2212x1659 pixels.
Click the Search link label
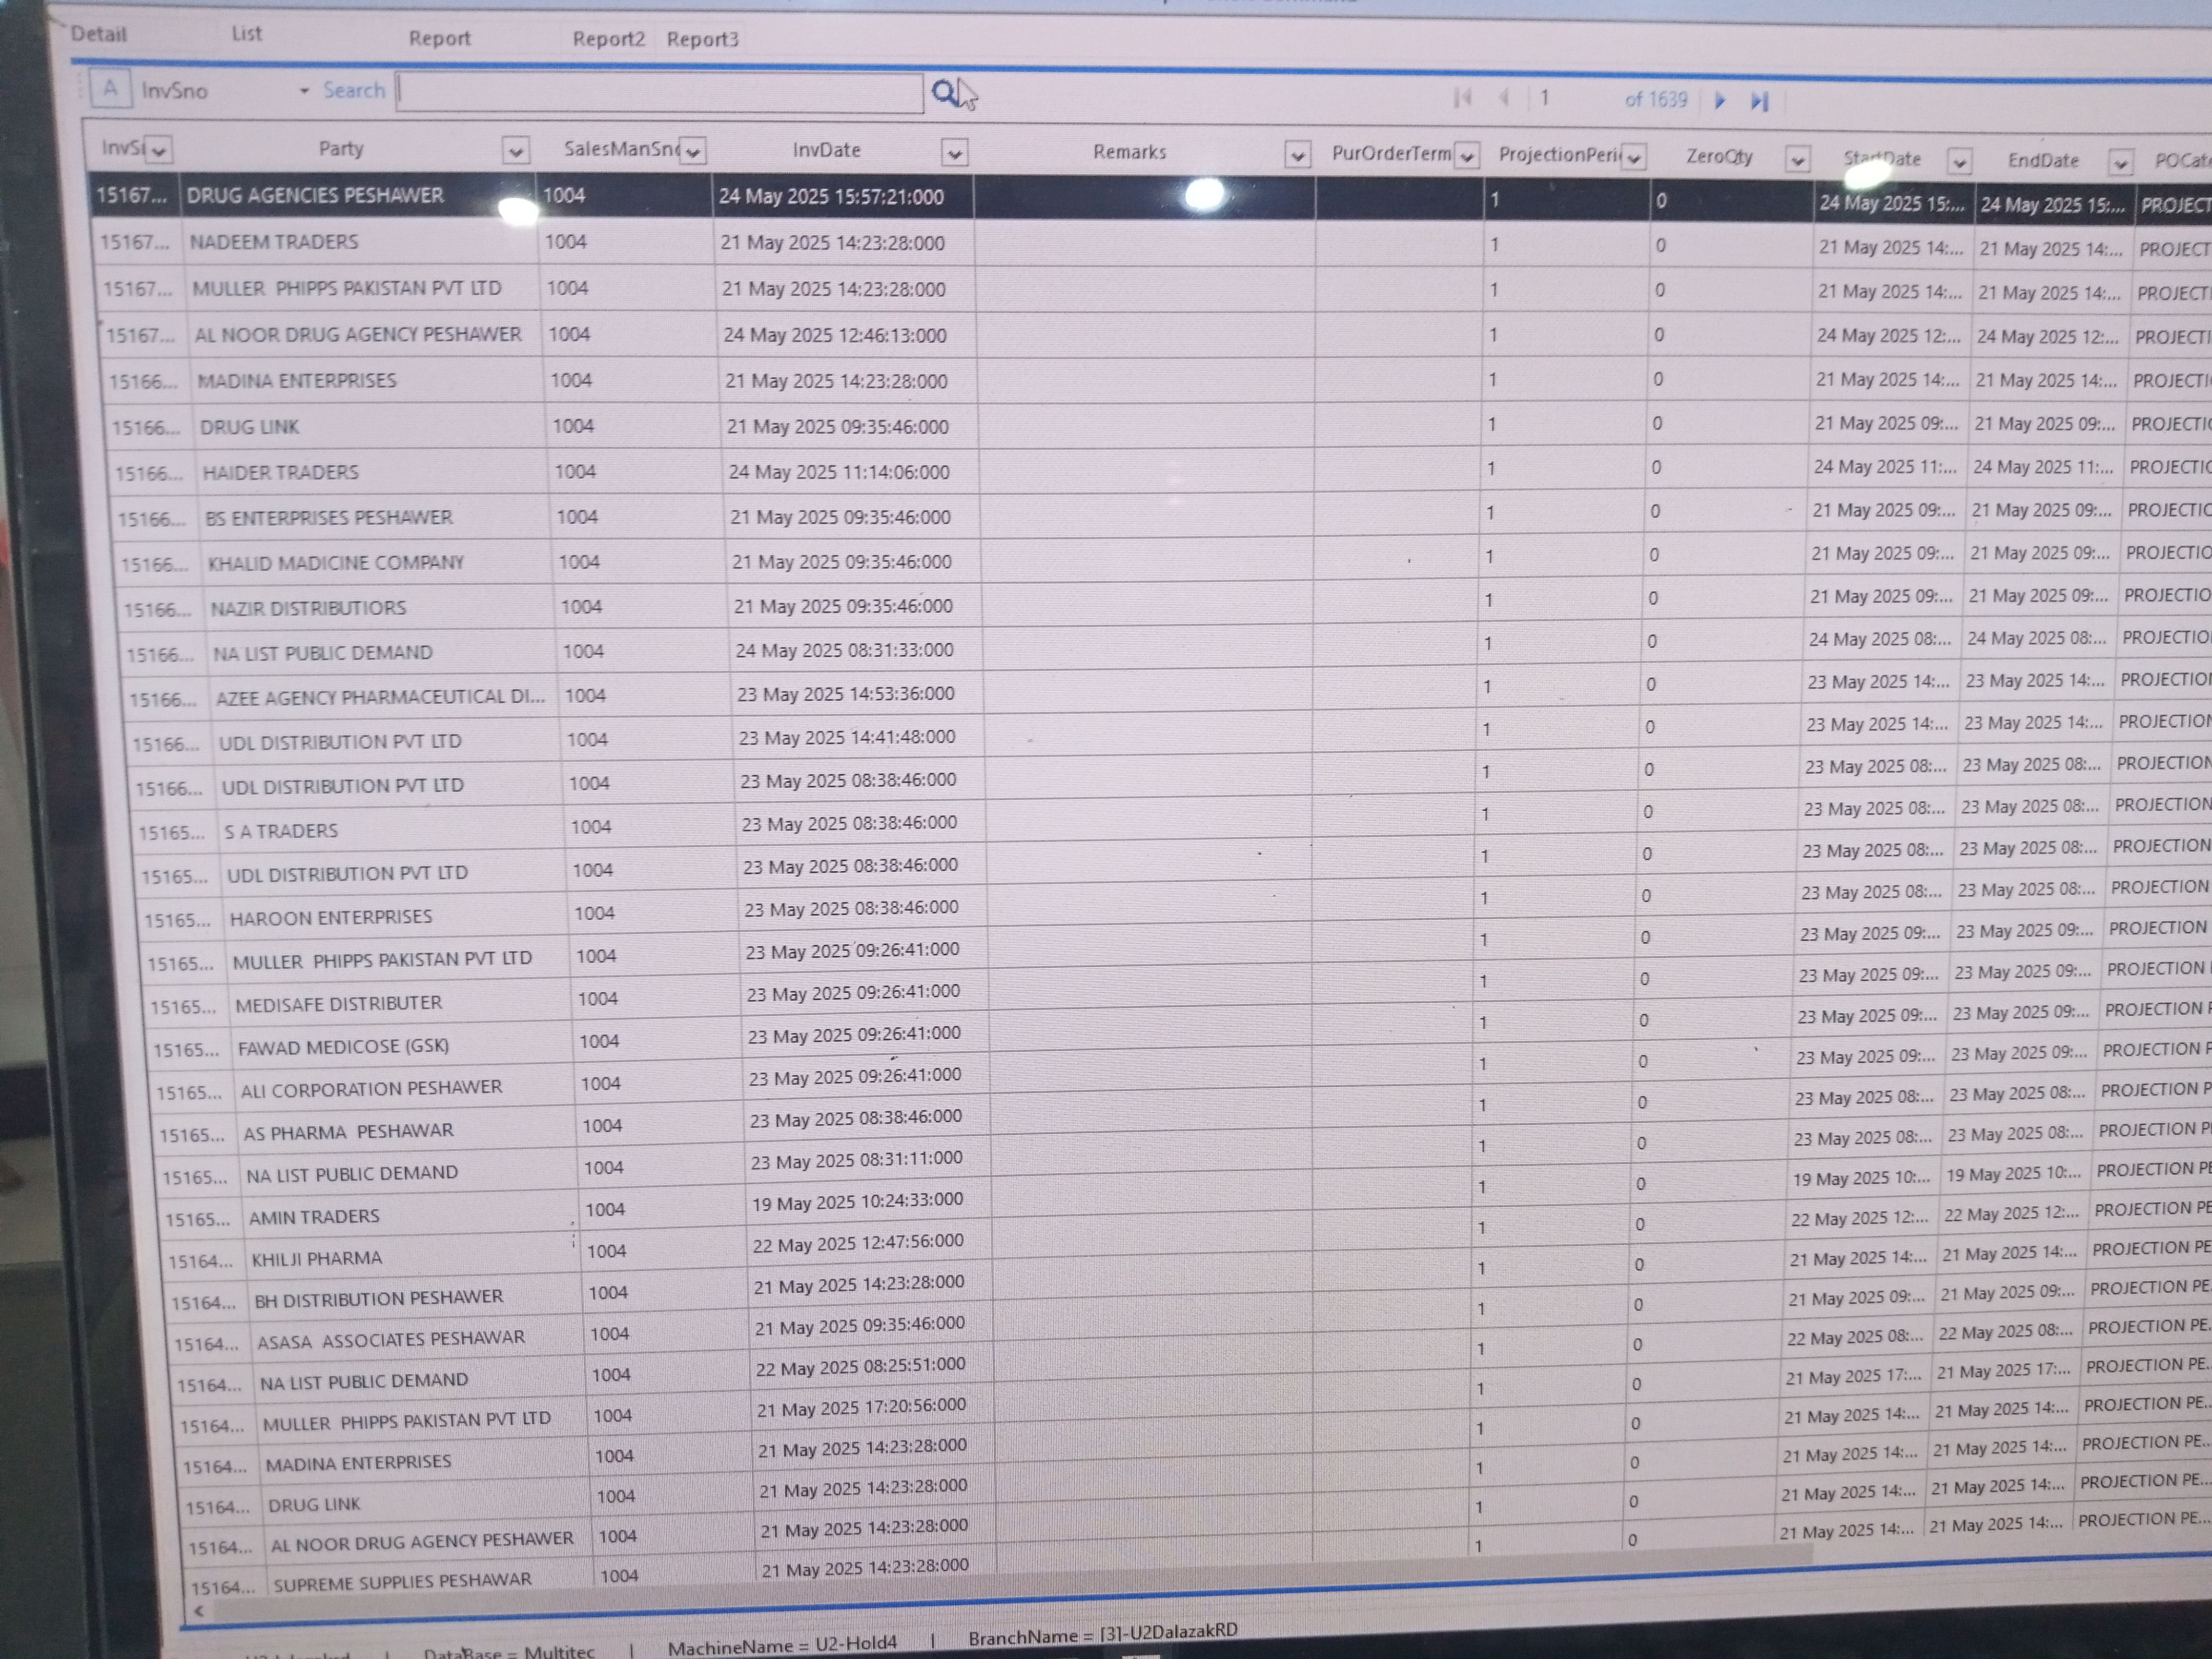[x=354, y=90]
